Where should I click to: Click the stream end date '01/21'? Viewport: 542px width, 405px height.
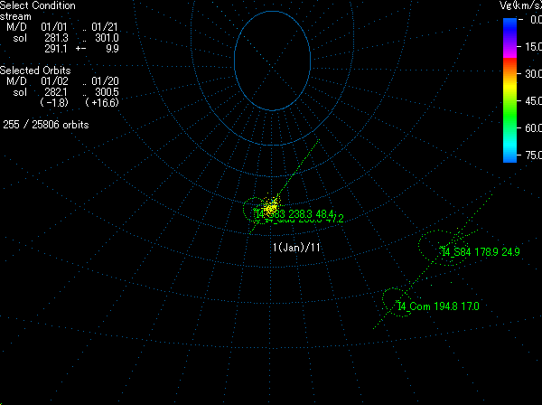[x=105, y=27]
